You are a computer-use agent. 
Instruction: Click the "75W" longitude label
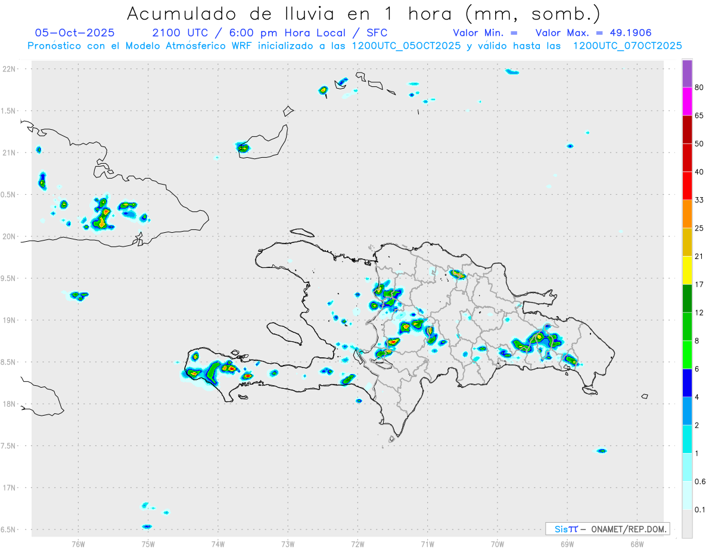(x=148, y=544)
